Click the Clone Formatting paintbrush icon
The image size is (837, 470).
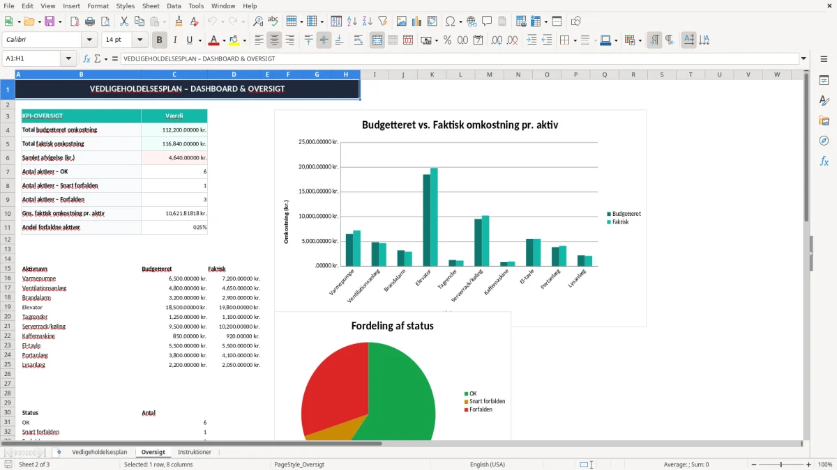click(179, 22)
